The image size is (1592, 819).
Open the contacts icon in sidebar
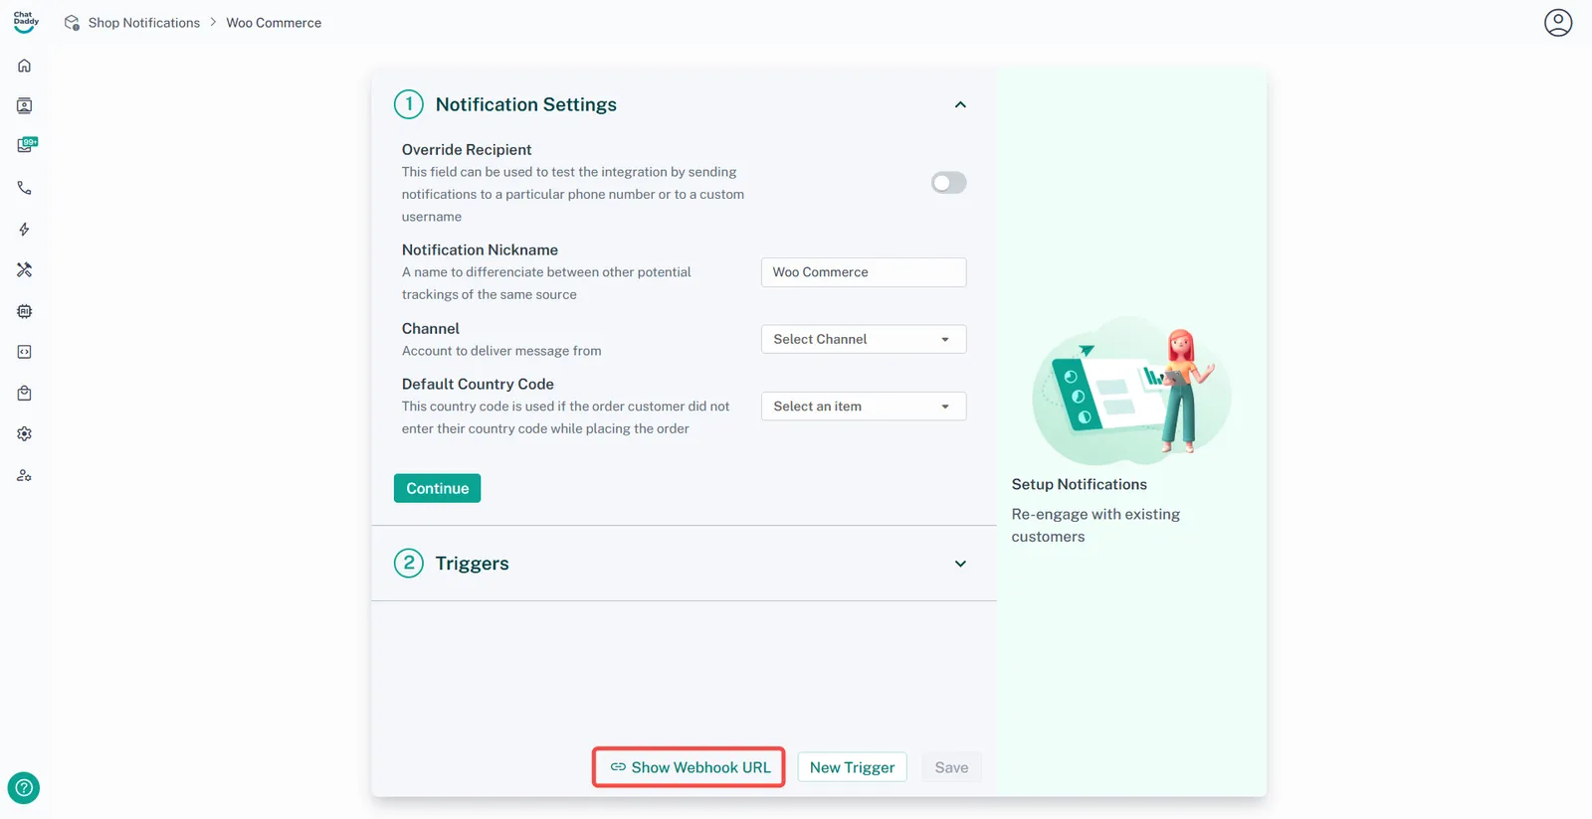[25, 105]
